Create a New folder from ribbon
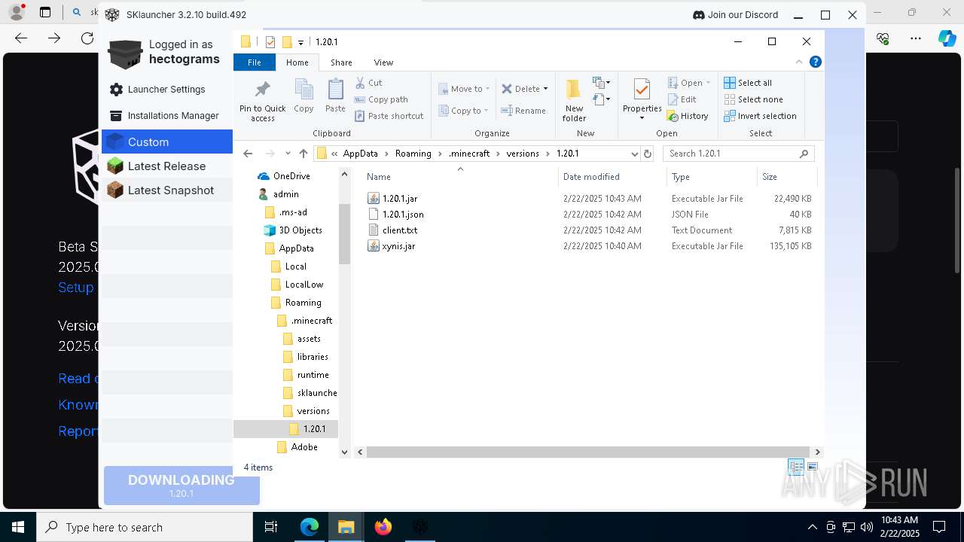Image resolution: width=964 pixels, height=542 pixels. [574, 100]
